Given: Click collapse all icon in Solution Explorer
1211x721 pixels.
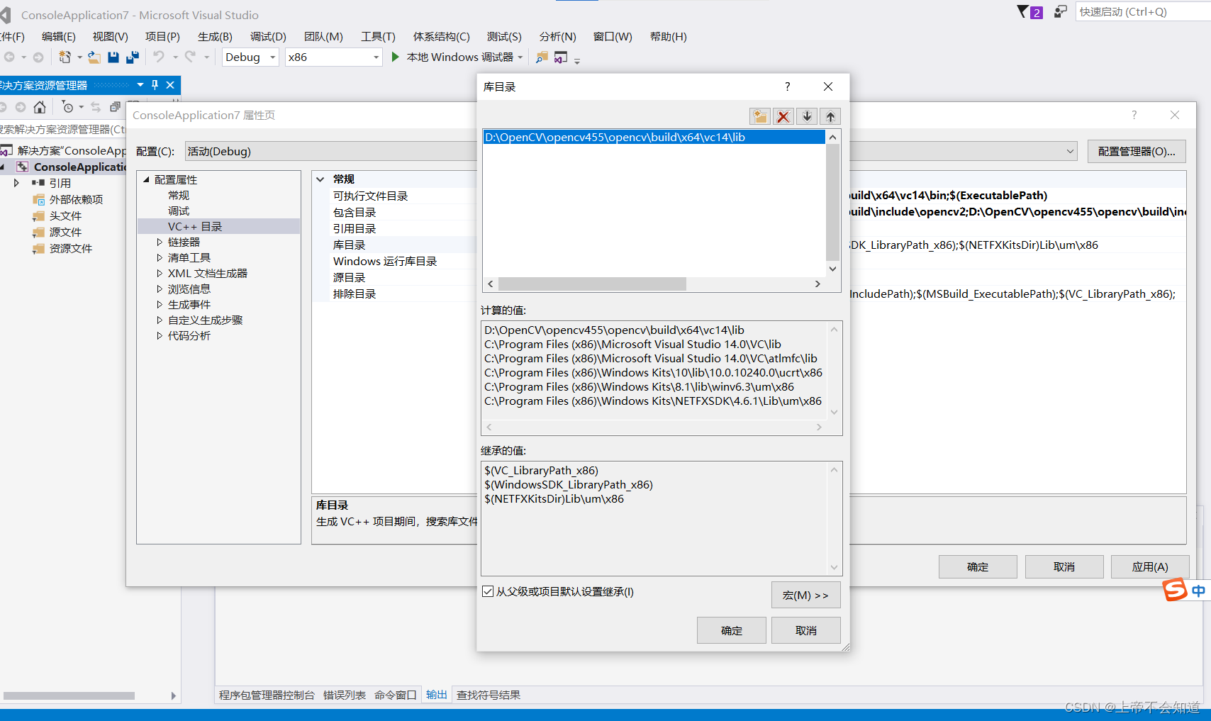Looking at the screenshot, I should (115, 107).
